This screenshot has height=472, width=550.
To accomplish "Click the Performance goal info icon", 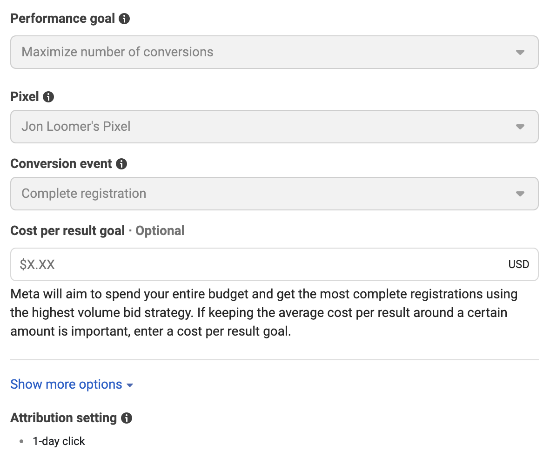I will point(124,18).
